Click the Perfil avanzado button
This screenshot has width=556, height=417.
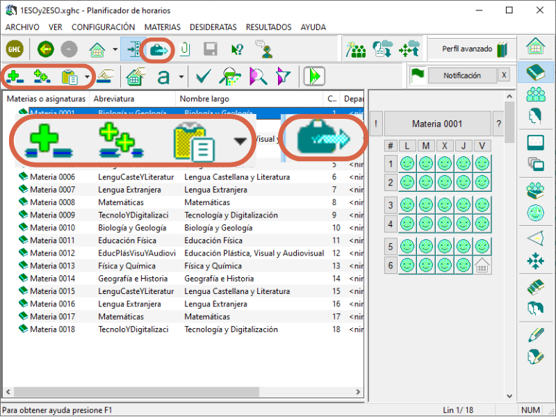coord(473,49)
